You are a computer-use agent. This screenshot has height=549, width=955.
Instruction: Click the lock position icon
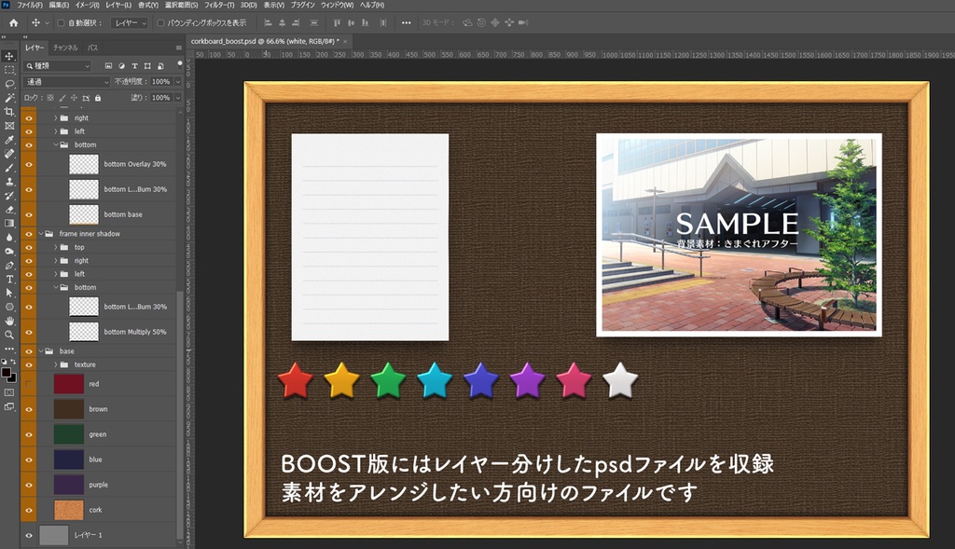[x=74, y=98]
